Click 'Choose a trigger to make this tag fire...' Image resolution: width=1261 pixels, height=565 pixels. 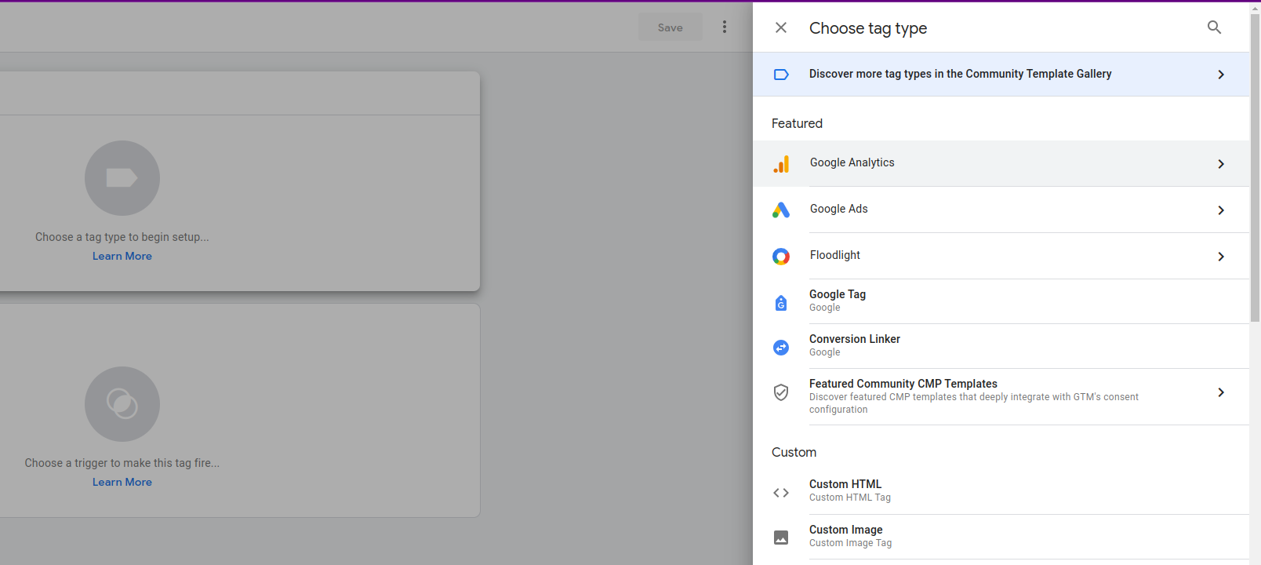(122, 463)
